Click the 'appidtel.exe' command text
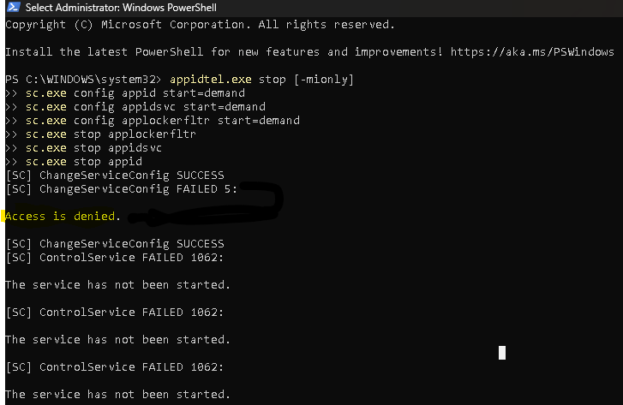 point(211,80)
